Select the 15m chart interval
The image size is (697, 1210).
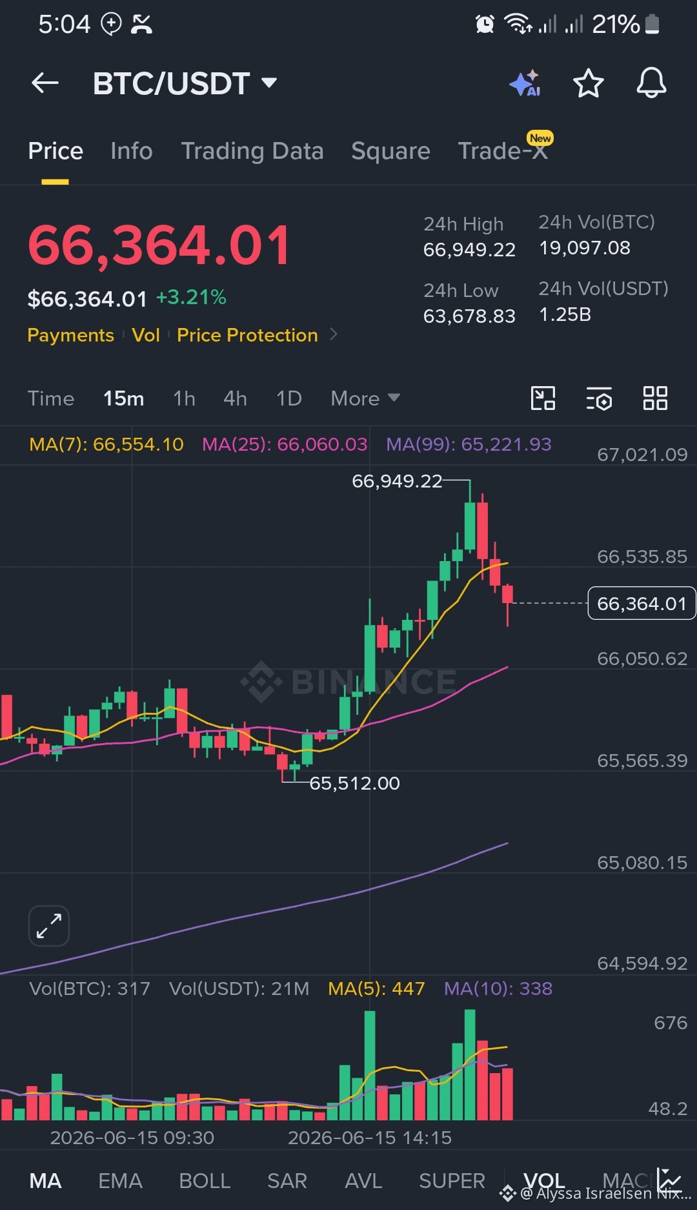pos(124,398)
